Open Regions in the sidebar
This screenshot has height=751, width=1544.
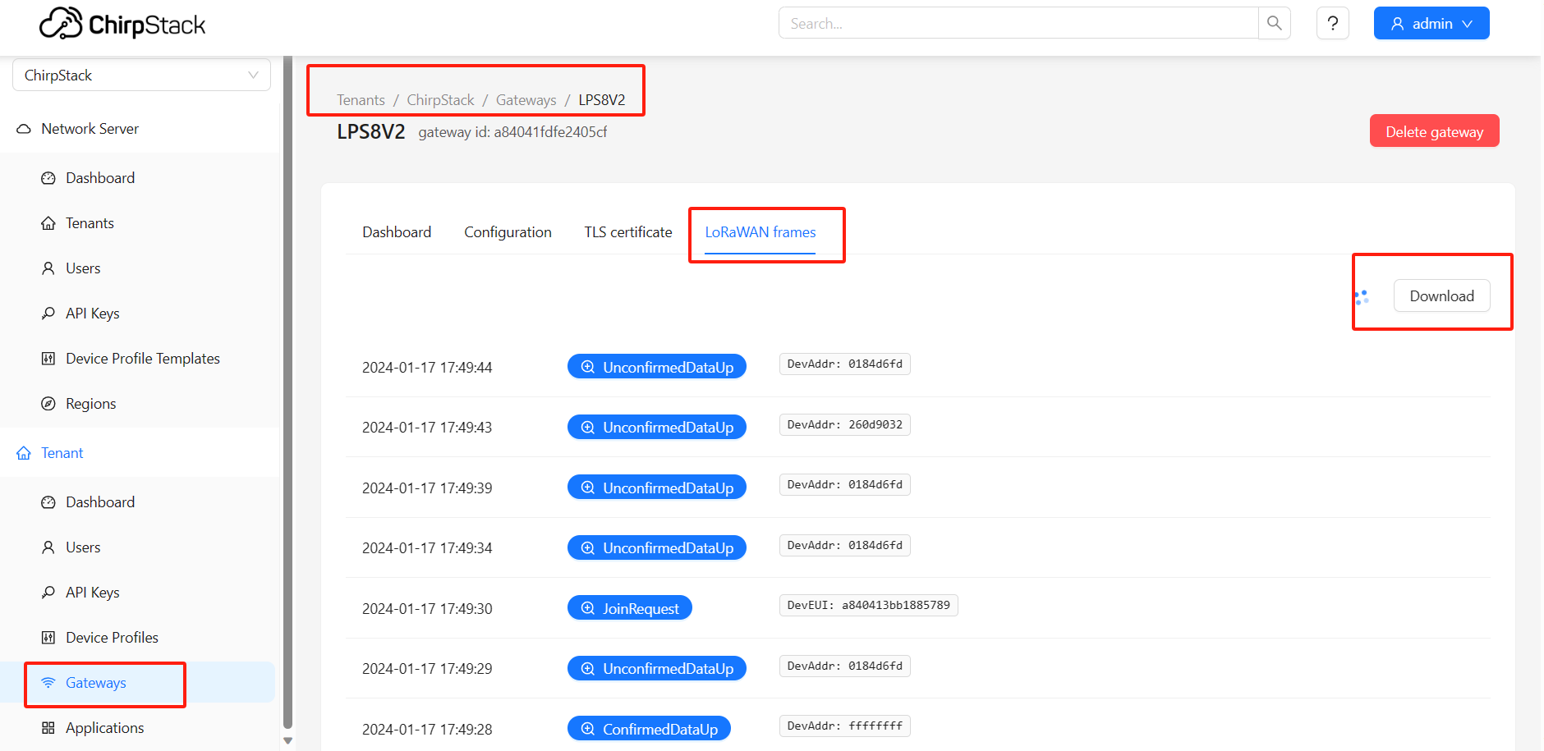tap(90, 404)
